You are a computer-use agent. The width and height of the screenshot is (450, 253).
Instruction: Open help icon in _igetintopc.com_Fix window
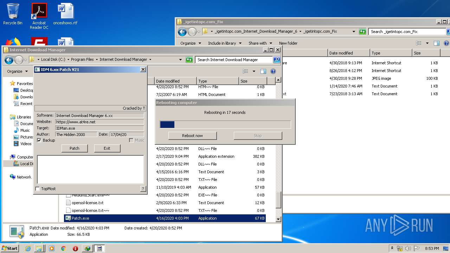coord(446,43)
